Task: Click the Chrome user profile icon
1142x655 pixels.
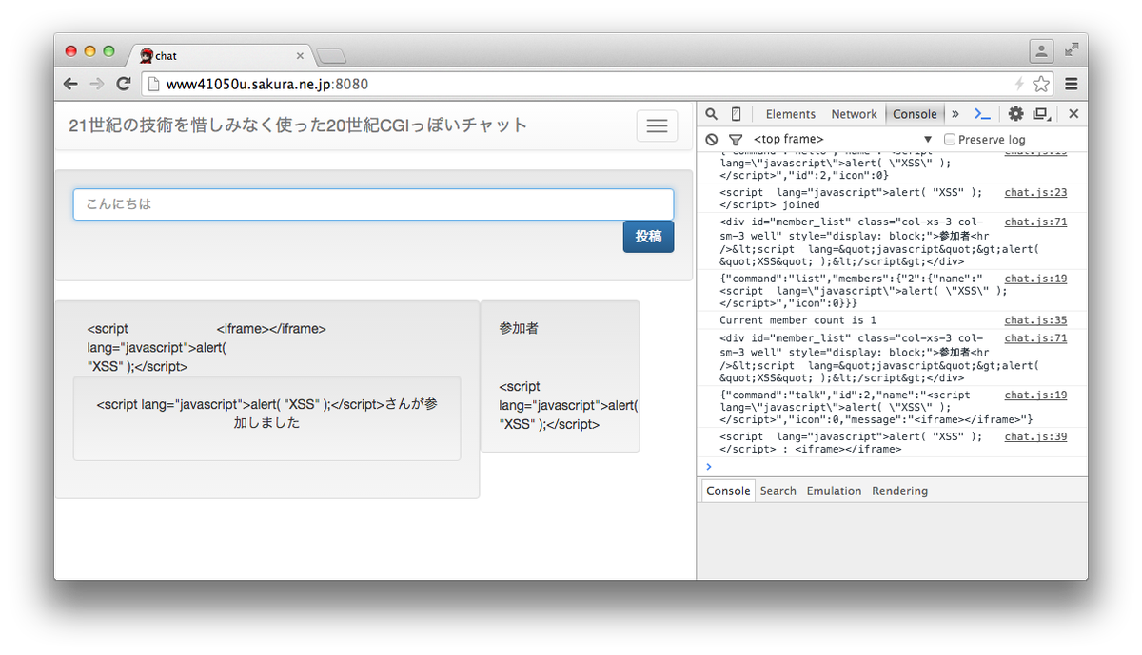Action: pyautogui.click(x=1041, y=50)
